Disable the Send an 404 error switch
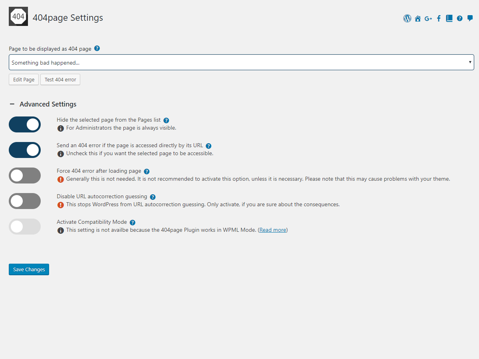Image resolution: width=479 pixels, height=359 pixels. click(25, 150)
